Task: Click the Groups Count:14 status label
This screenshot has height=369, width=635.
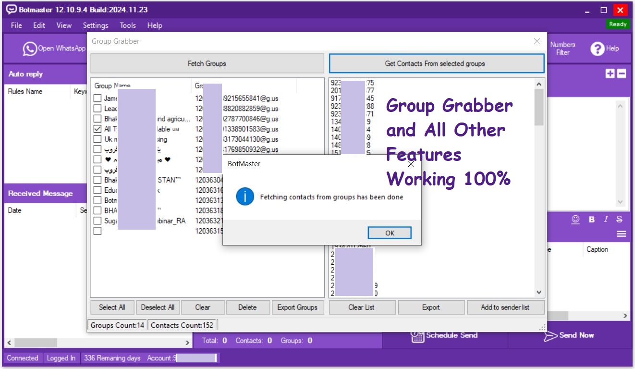Action: pos(117,325)
